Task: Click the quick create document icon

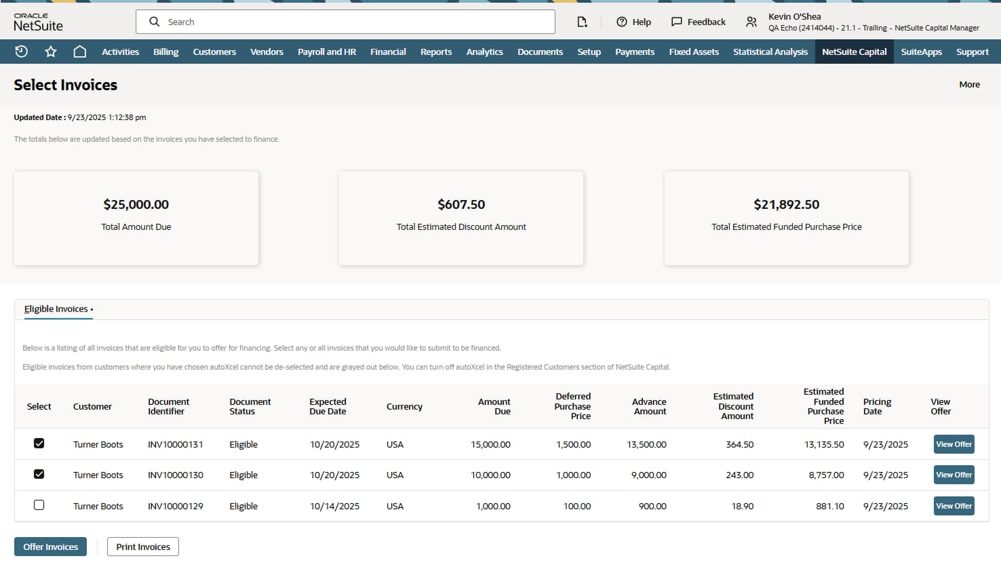Action: click(x=582, y=22)
